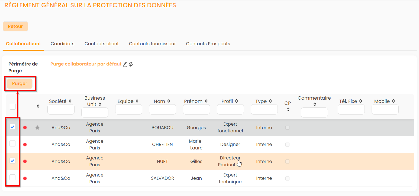Image resolution: width=419 pixels, height=196 pixels.
Task: Open Purge collaborateur par défaut link
Action: point(86,64)
